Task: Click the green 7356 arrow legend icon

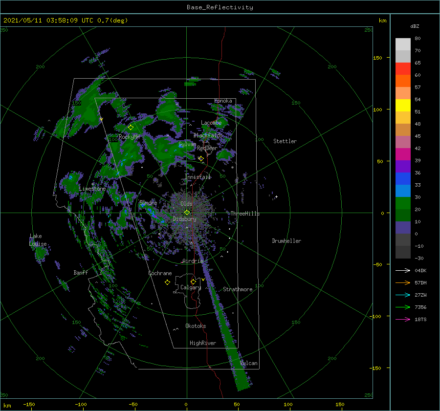Action: (x=403, y=307)
